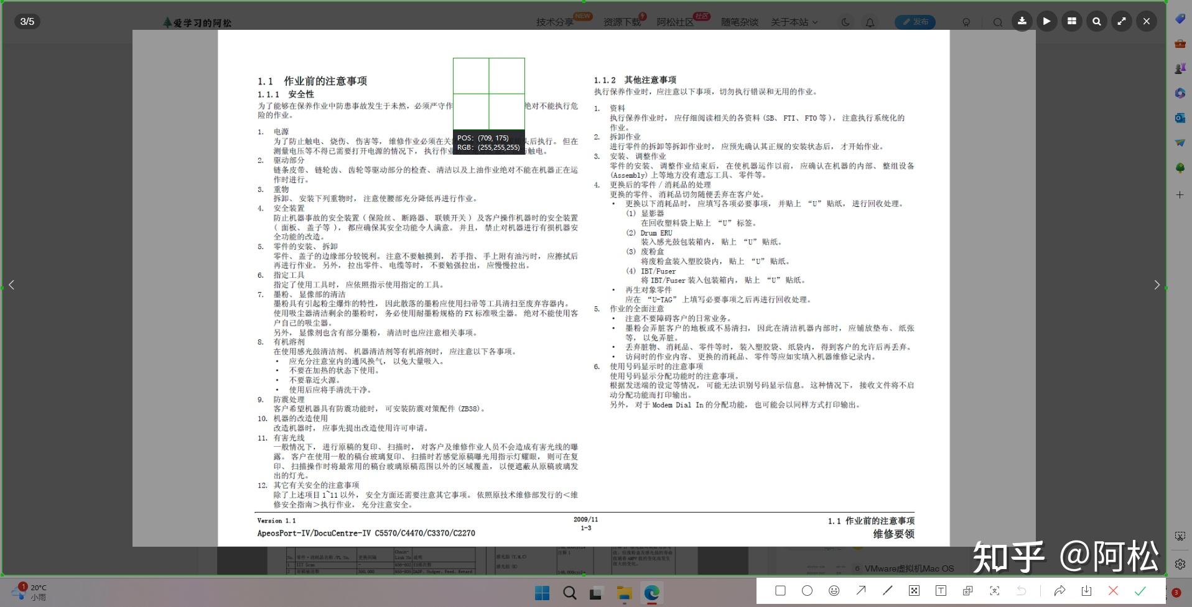The width and height of the screenshot is (1192, 607).
Task: Add a new sidebar app with plus
Action: [1180, 195]
